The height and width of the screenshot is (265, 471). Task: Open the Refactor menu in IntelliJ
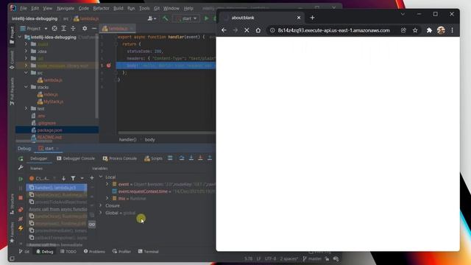point(102,8)
